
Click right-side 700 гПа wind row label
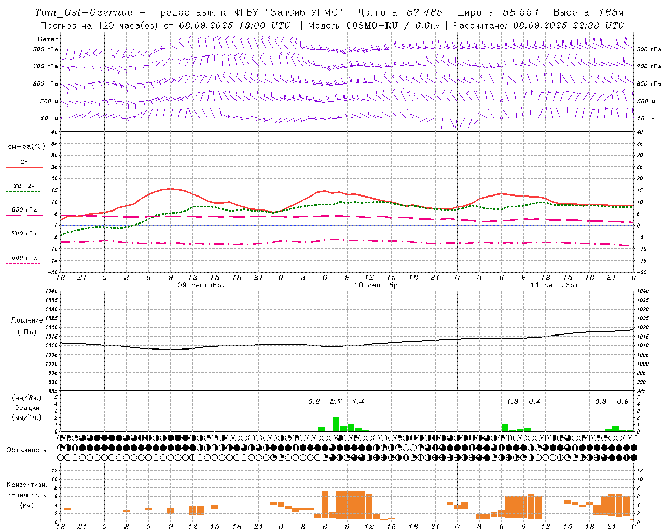click(x=649, y=66)
